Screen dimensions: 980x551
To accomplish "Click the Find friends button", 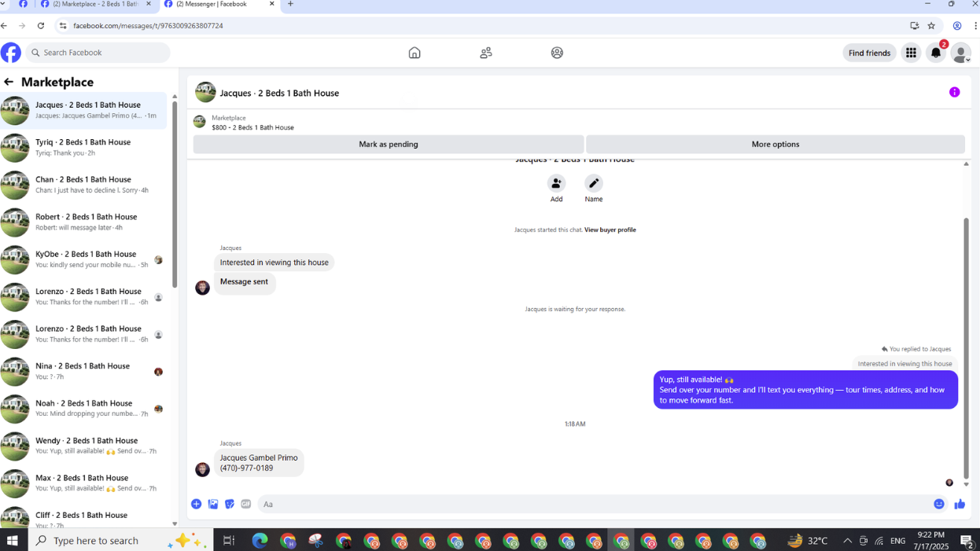I will pyautogui.click(x=869, y=53).
